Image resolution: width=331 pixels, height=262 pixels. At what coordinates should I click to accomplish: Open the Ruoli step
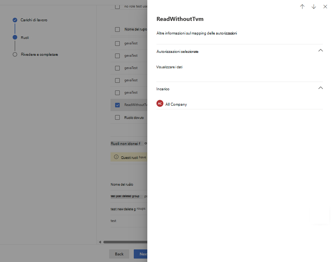tap(25, 37)
